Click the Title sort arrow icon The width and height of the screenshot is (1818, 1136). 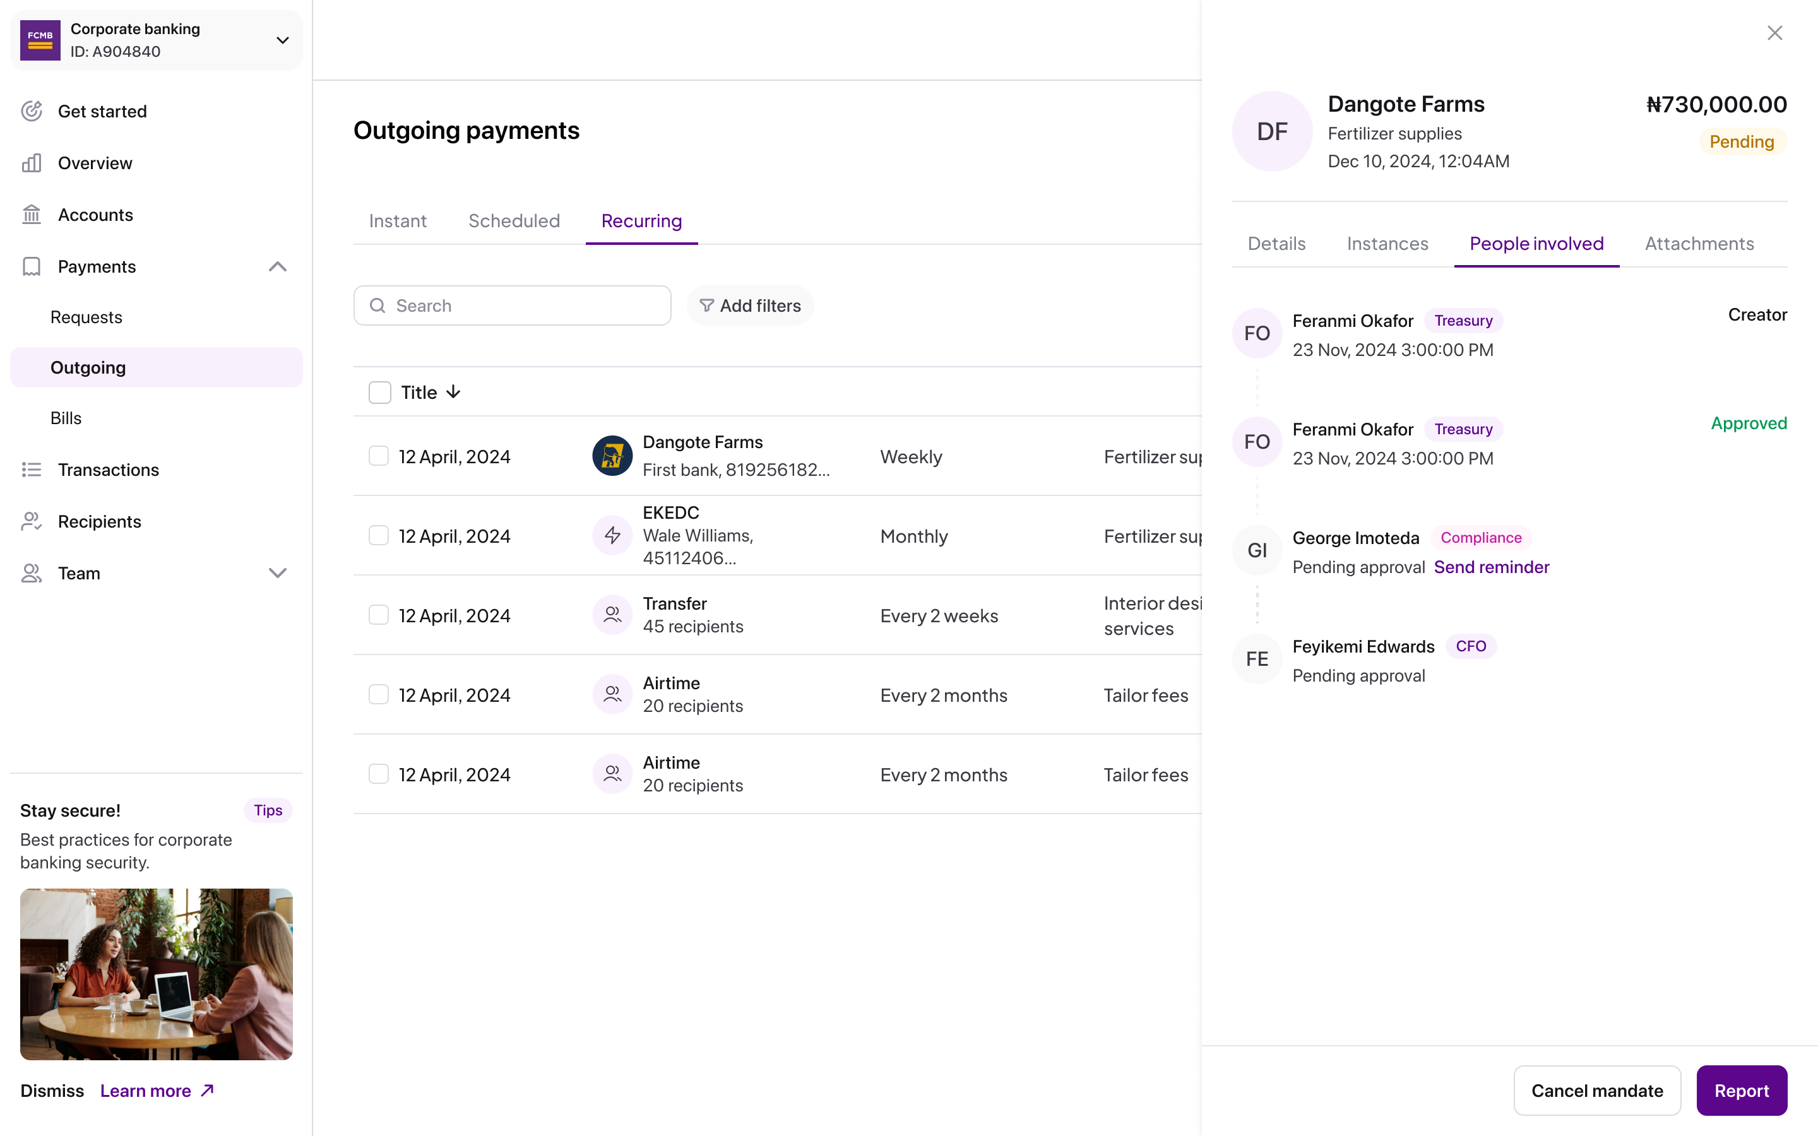453,392
